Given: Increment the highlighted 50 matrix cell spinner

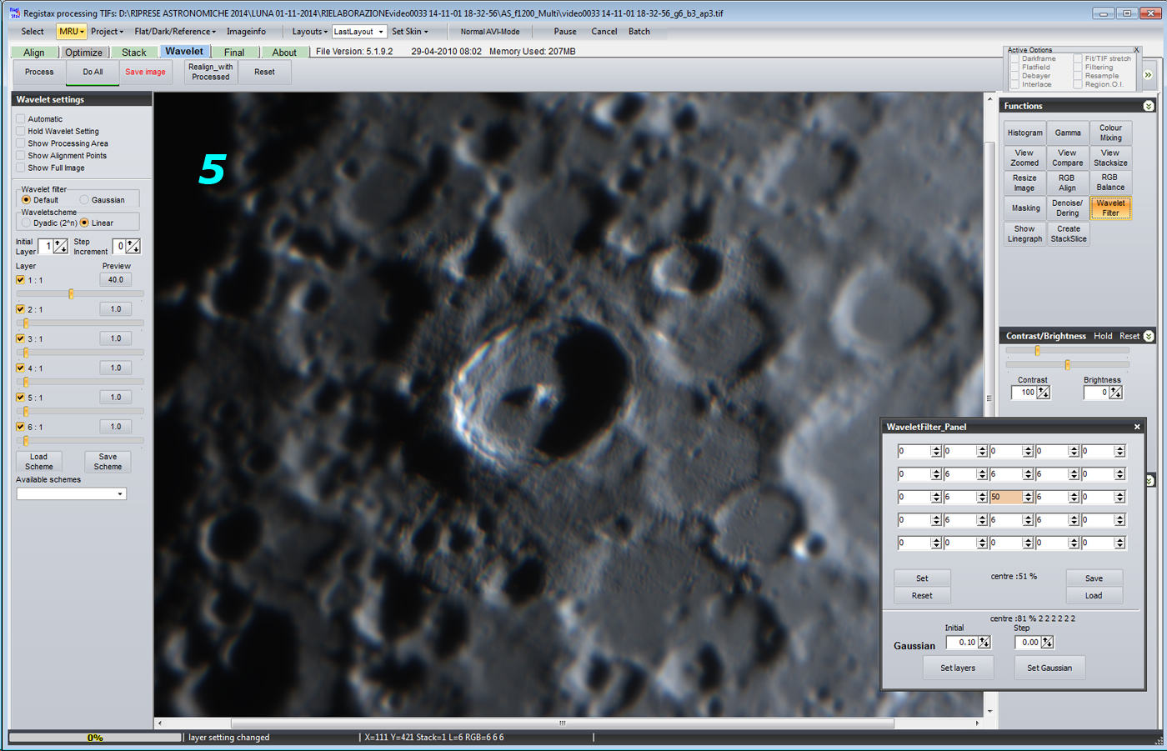Looking at the screenshot, I should tap(1028, 494).
